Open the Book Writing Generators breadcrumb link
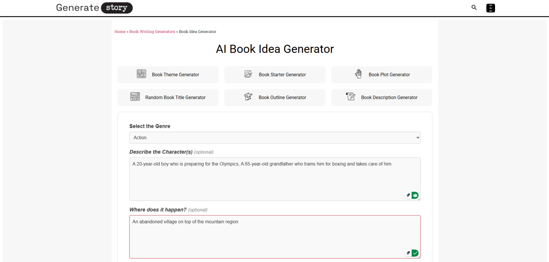Screen dimensions: 549x262 [x=152, y=31]
